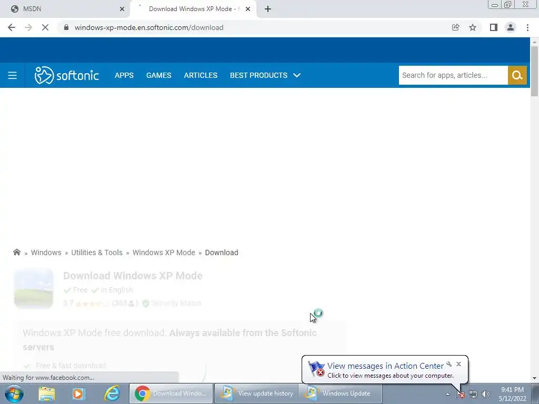This screenshot has width=539, height=404.
Task: Click the padlock site info icon
Action: click(66, 27)
